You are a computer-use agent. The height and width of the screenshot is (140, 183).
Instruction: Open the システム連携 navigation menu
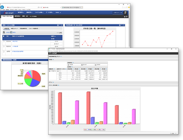[39, 12]
